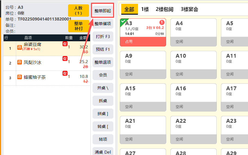Viewport: 248px width, 155px height.
Task: Click the order number TF0225090414...
Action: (x=44, y=19)
